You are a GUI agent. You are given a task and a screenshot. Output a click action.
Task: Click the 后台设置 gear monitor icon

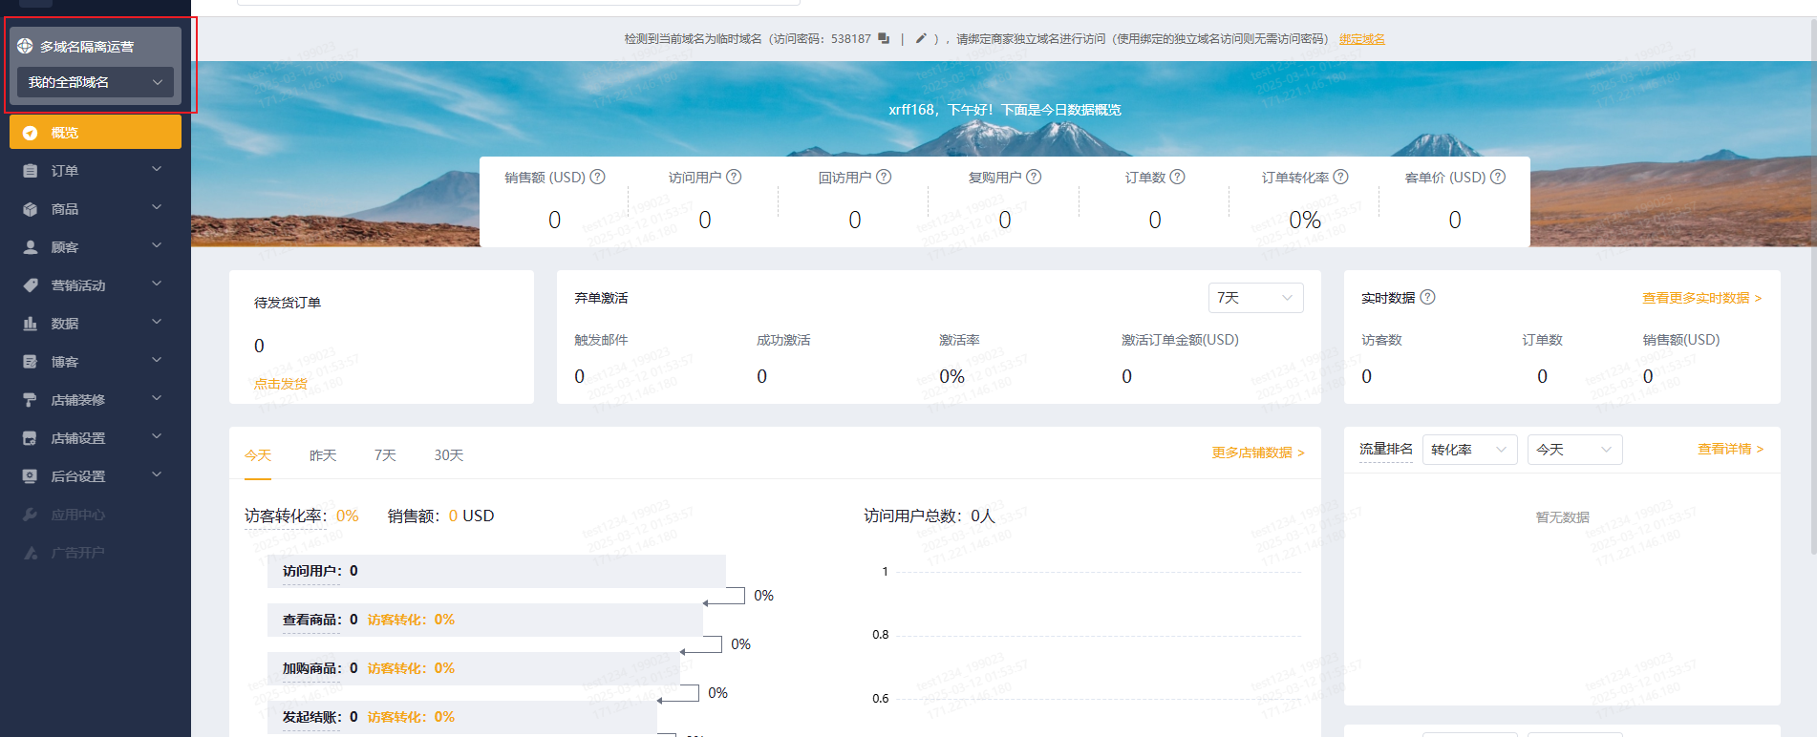[30, 476]
